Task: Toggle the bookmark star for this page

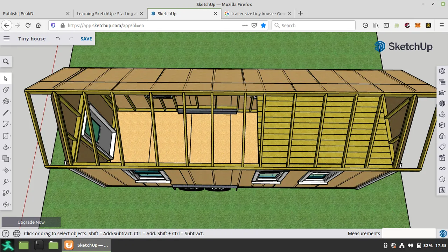Action: [263, 26]
